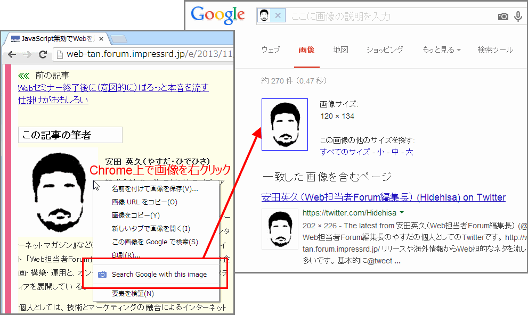
Task: Click the Google logo
Action: [217, 15]
